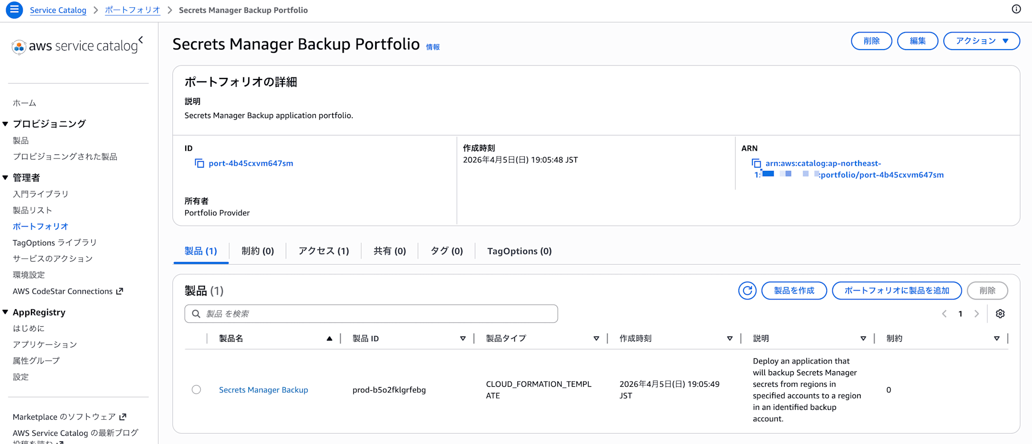Viewport: 1032px width, 444px height.
Task: Open the アクション dropdown menu
Action: click(981, 41)
